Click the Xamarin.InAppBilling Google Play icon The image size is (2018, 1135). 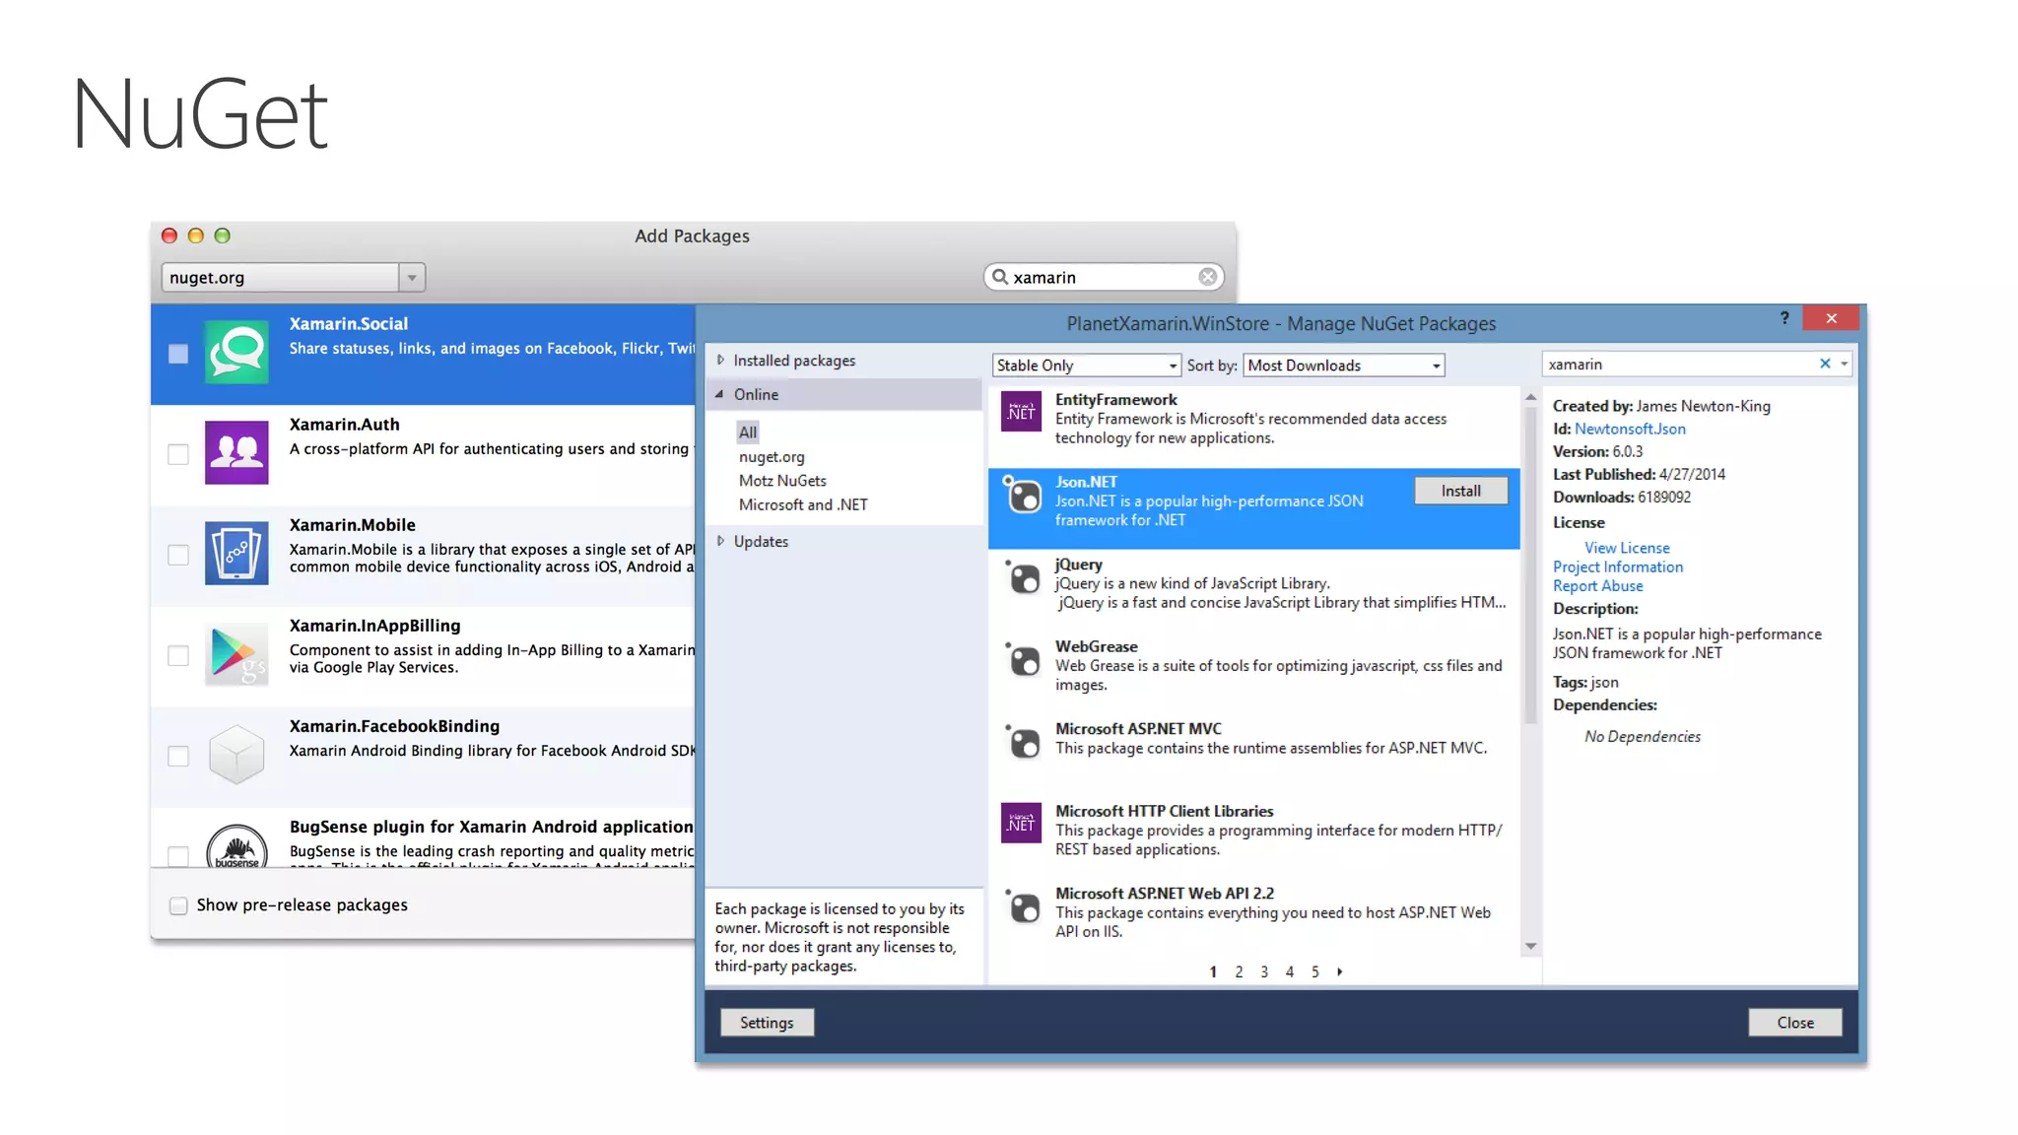pos(236,654)
